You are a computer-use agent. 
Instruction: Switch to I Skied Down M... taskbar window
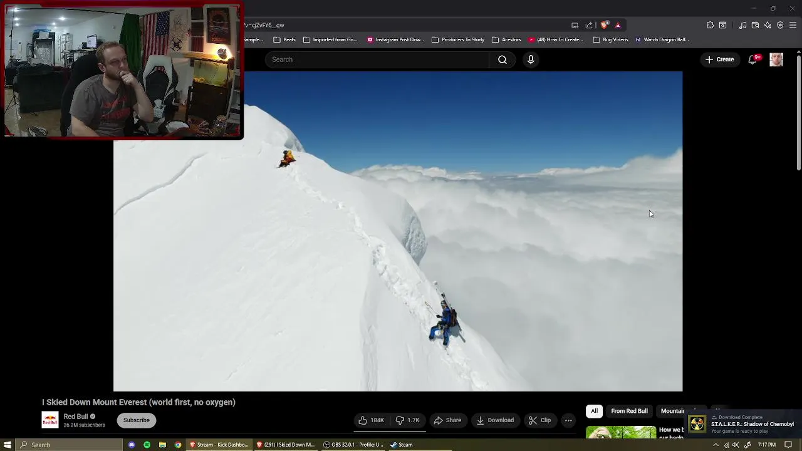tap(285, 445)
